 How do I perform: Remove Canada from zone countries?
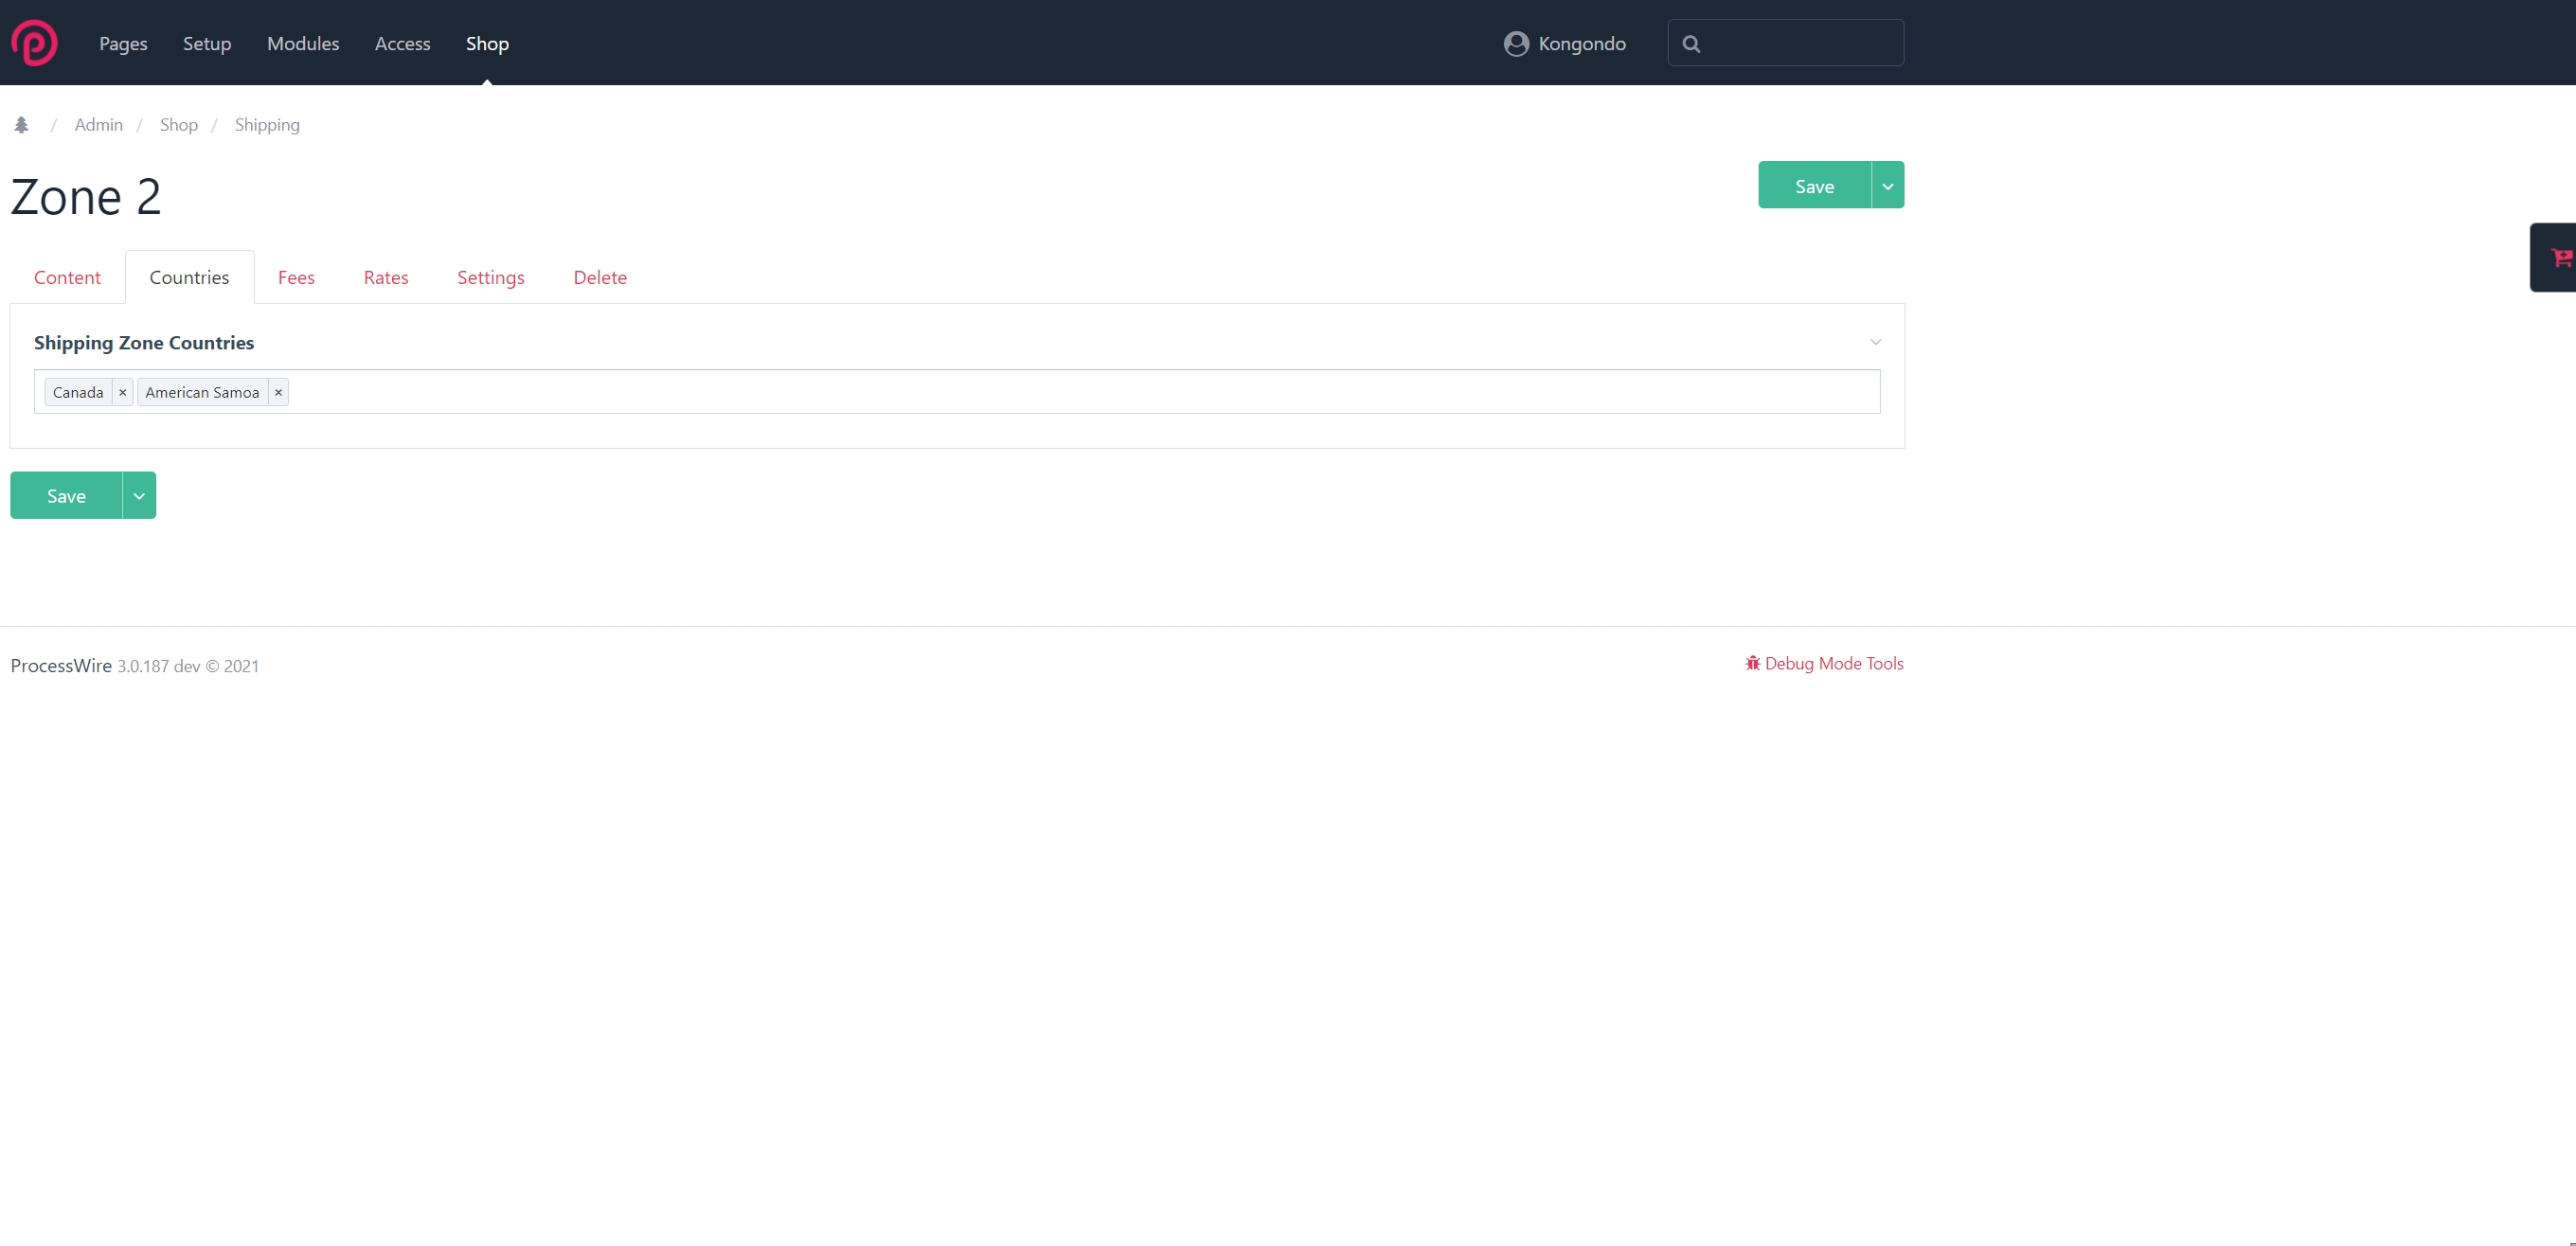(122, 392)
